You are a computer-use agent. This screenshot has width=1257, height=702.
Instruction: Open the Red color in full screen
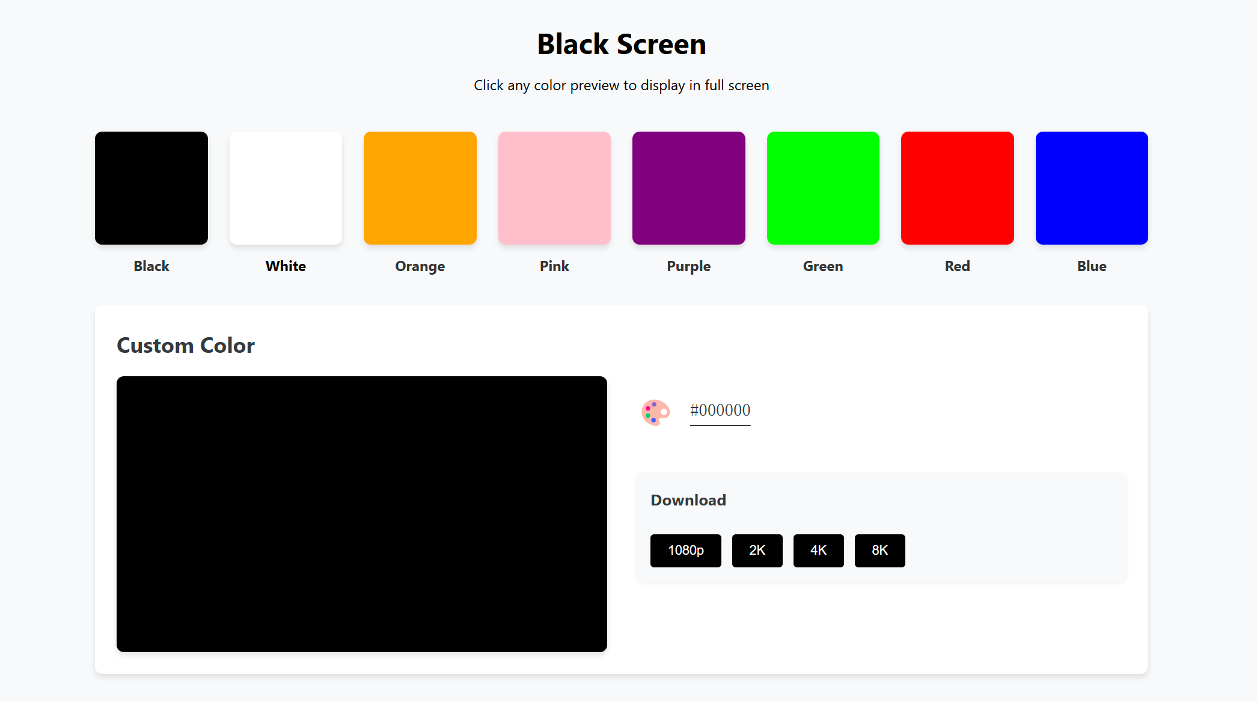click(x=957, y=188)
